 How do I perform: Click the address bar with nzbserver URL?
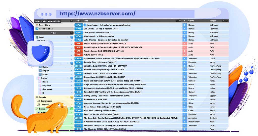(x=125, y=14)
